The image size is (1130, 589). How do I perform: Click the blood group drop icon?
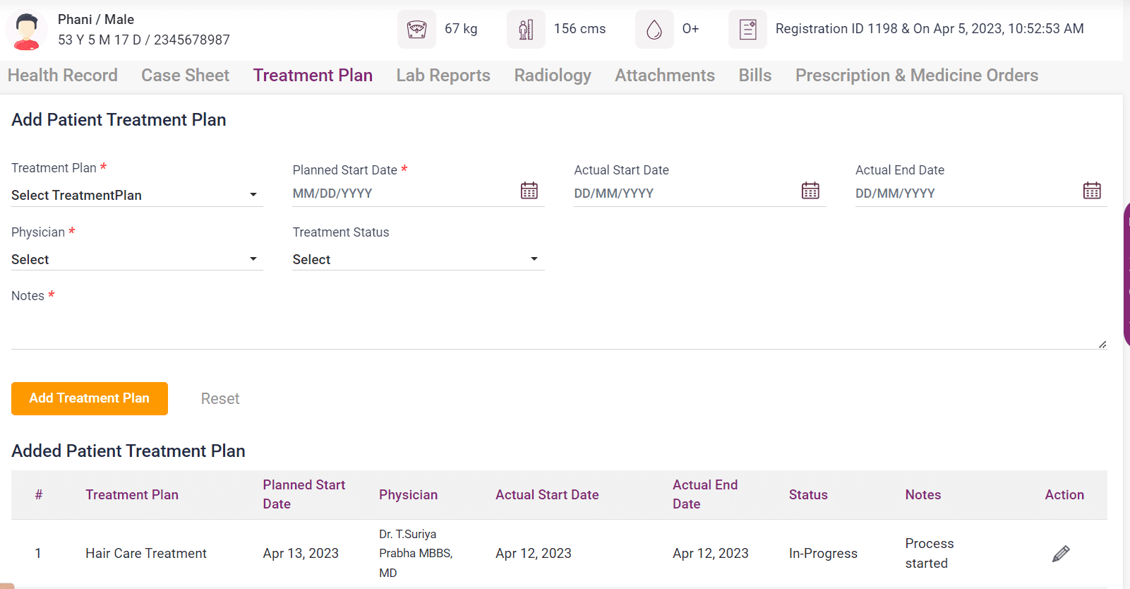coord(654,29)
